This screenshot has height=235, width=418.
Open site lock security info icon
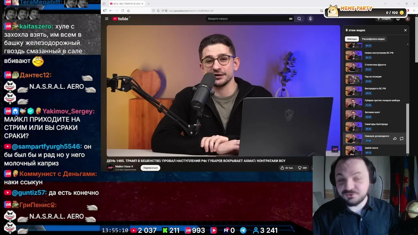(158, 11)
